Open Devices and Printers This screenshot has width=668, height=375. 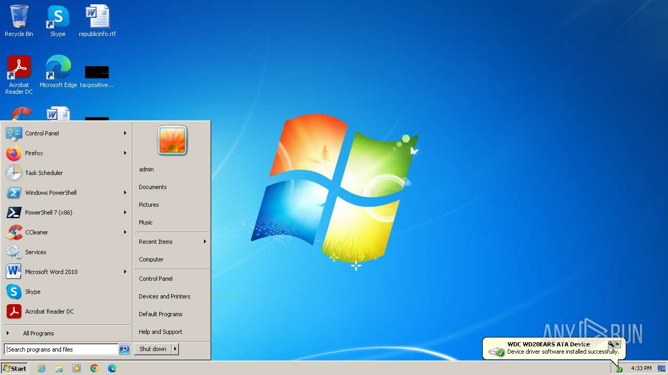[x=172, y=296]
